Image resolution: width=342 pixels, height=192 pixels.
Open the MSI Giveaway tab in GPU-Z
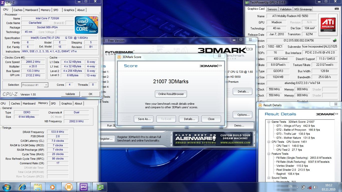pyautogui.click(x=303, y=9)
